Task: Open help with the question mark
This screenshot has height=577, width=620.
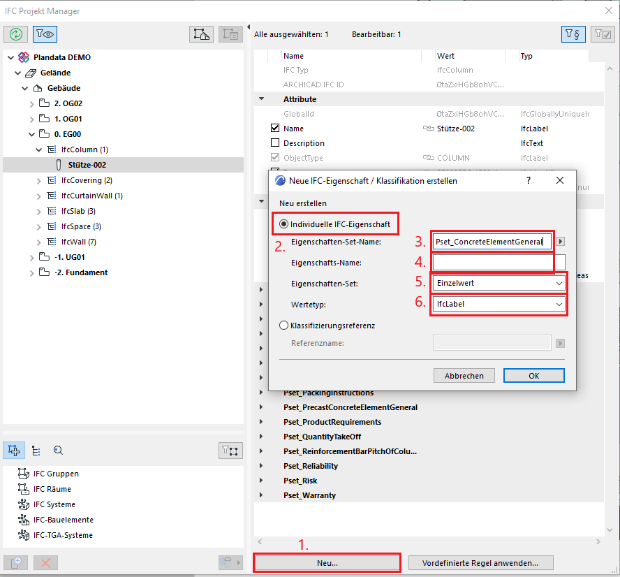Action: (x=528, y=180)
